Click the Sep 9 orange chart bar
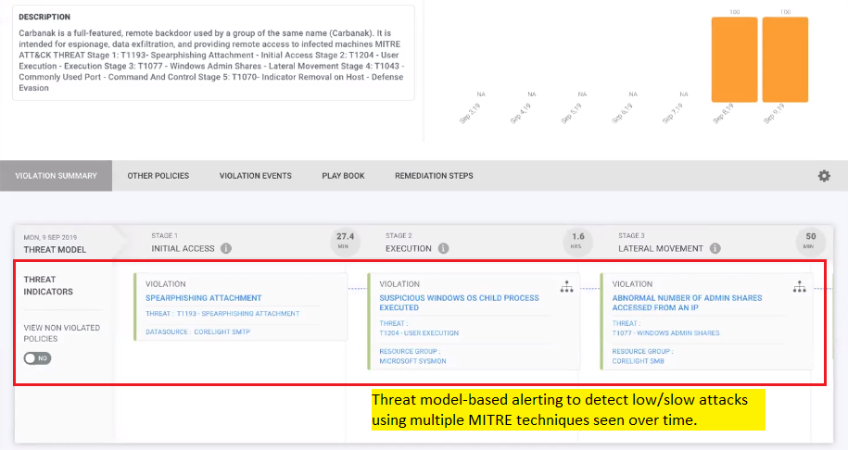848x450 pixels. (785, 59)
